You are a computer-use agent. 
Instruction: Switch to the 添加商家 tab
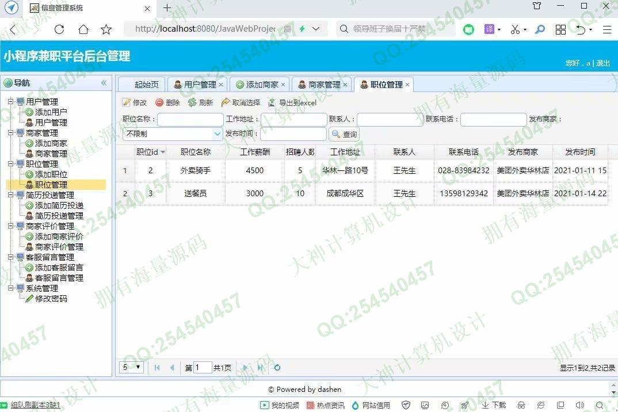pyautogui.click(x=258, y=85)
